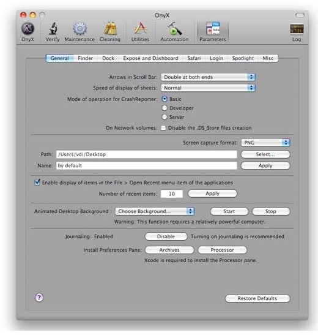Click the Disable journaling button
Viewport: 318px width, 335px height.
point(166,236)
